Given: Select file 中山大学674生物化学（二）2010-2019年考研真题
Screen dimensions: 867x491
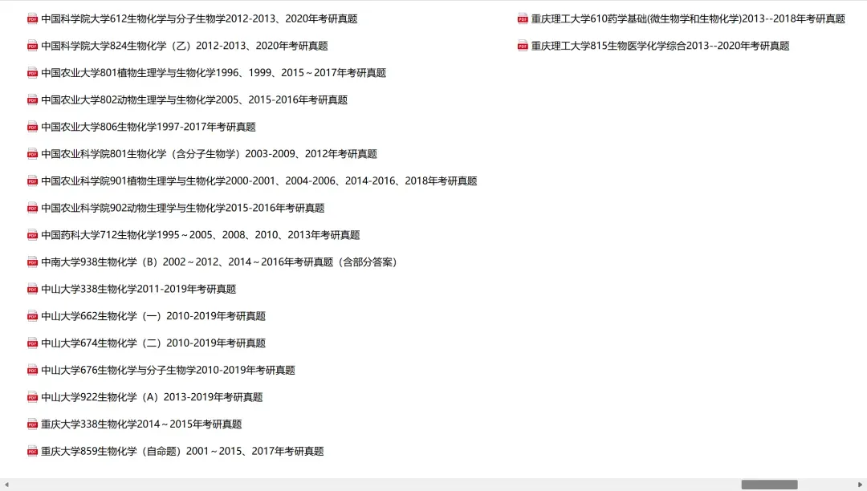Looking at the screenshot, I should coord(153,343).
